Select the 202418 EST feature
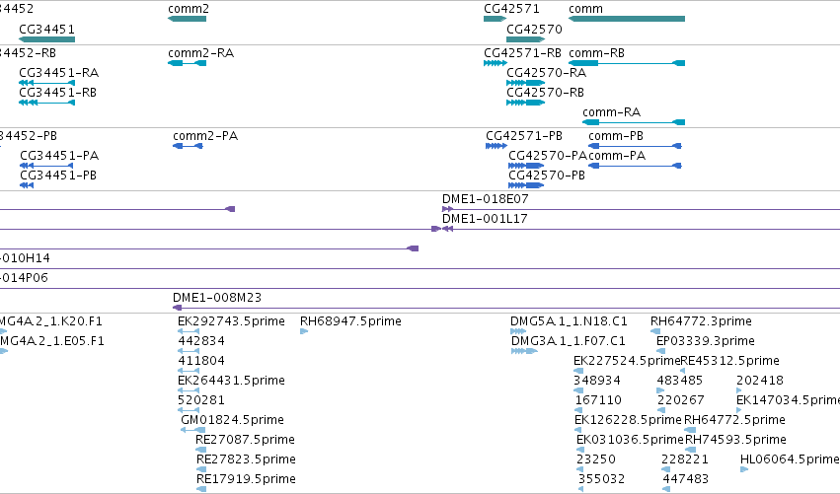This screenshot has height=494, width=840. tap(739, 390)
